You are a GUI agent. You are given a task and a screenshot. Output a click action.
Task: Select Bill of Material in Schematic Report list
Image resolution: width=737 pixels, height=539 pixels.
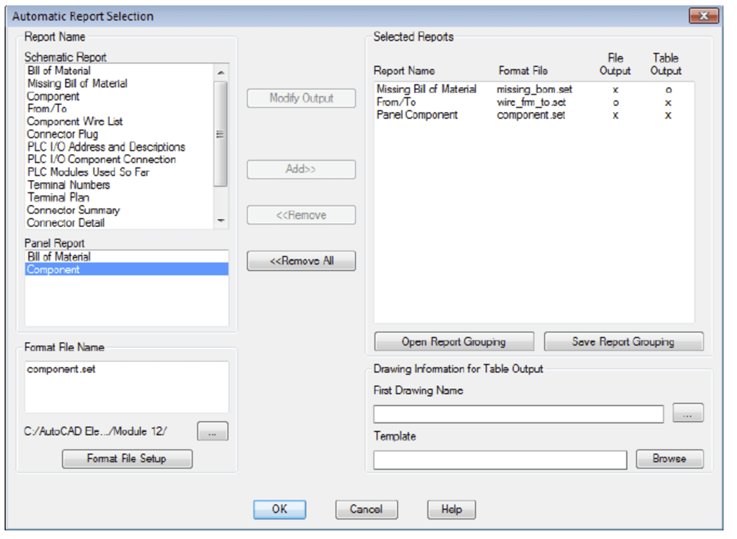coord(59,71)
